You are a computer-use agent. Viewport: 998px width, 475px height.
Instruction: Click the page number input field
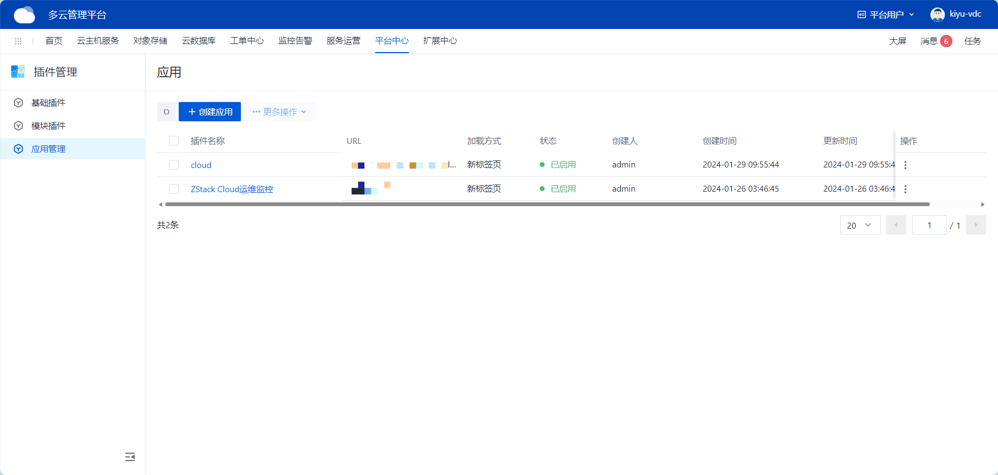tap(929, 225)
